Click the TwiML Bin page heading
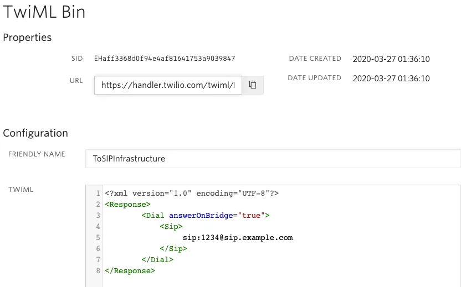Screen dimensions: 466x287 tap(44, 12)
